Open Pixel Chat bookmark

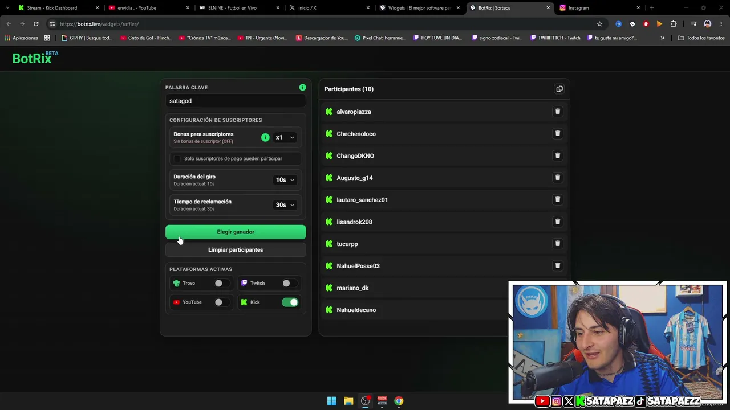pyautogui.click(x=380, y=38)
